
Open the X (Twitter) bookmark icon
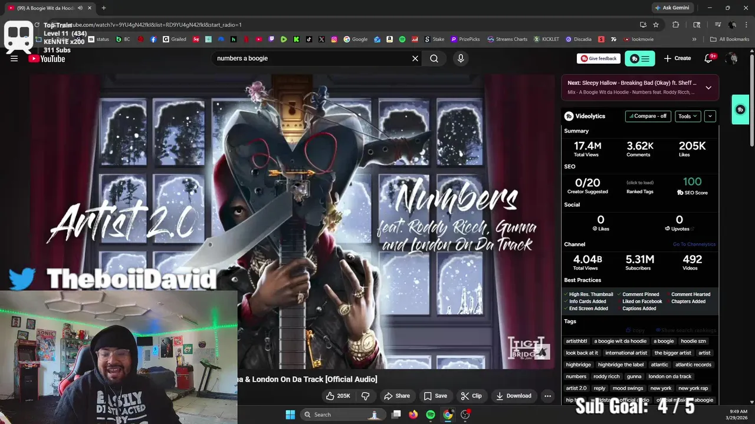click(321, 39)
